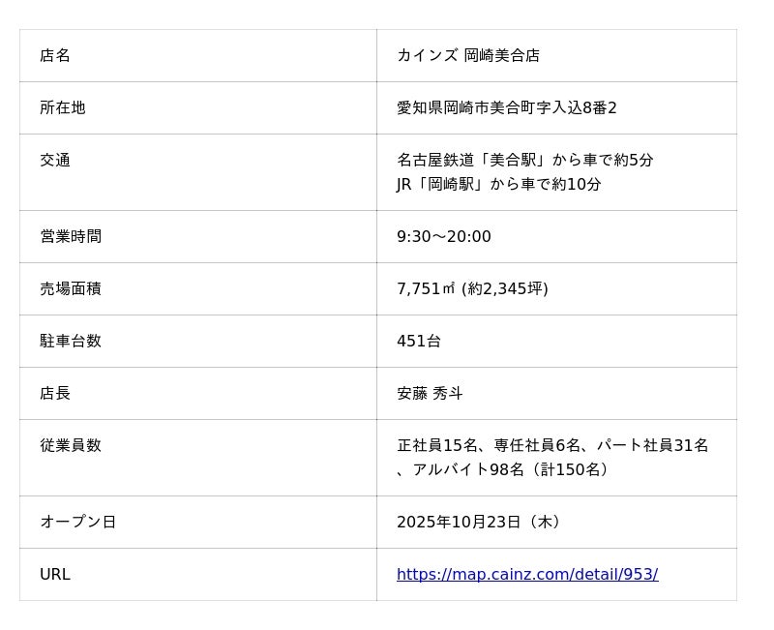Click the 店名 label cell

pos(55,55)
